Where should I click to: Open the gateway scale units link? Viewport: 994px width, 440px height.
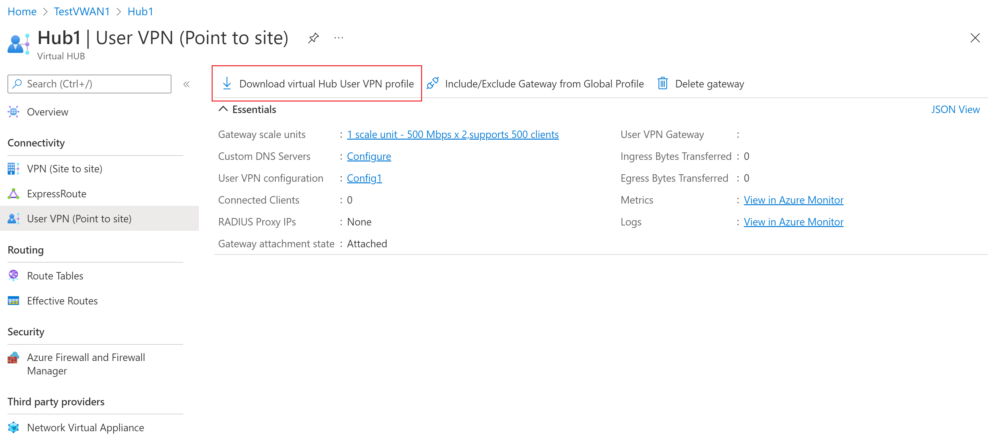point(452,134)
